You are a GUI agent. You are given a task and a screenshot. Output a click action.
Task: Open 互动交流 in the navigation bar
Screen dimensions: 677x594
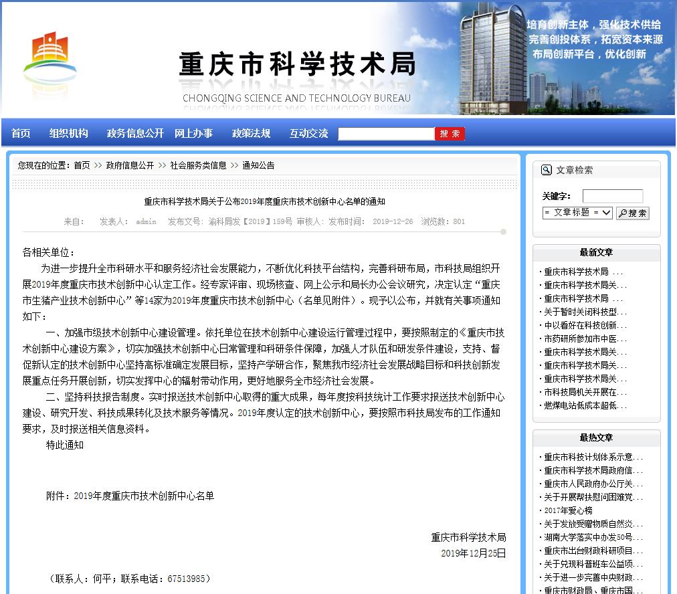(308, 133)
